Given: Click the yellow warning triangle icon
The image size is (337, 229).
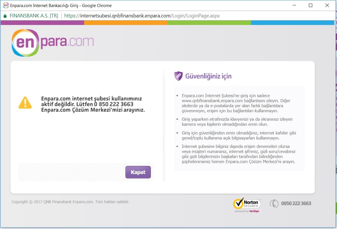Looking at the screenshot, I should (25, 103).
